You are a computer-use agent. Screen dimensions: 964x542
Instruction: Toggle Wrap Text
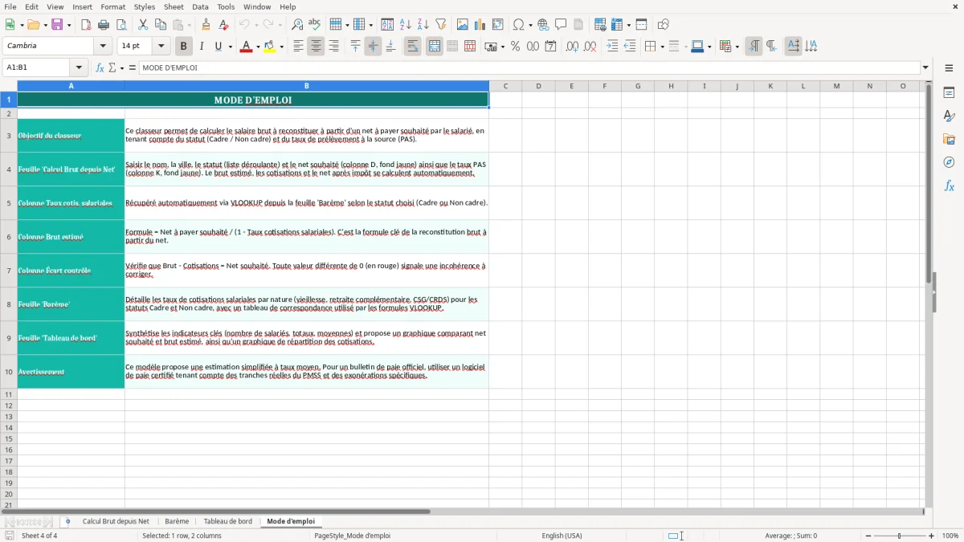tap(412, 47)
